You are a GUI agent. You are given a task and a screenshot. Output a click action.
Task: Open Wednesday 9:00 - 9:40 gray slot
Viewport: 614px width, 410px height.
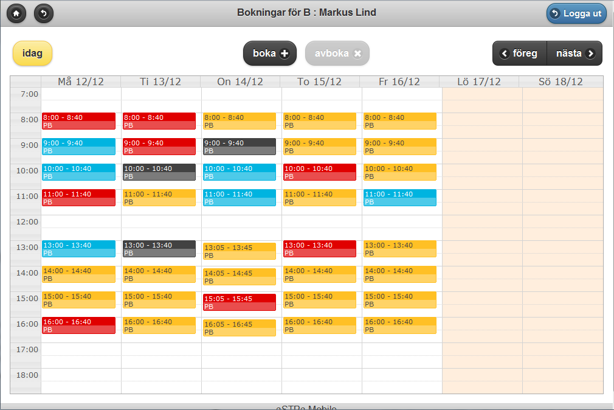coord(240,147)
